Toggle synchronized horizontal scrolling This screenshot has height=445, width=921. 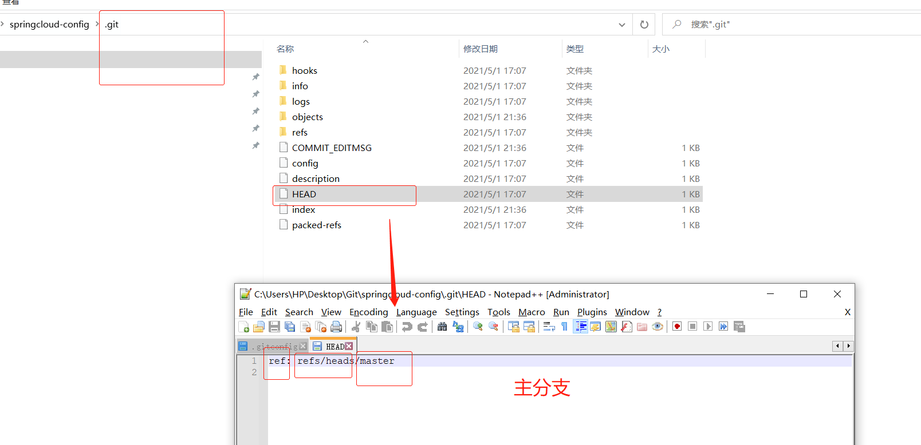click(x=529, y=327)
